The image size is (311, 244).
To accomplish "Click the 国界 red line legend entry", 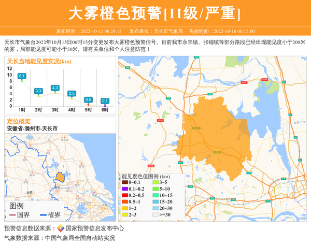I will click(x=19, y=215).
